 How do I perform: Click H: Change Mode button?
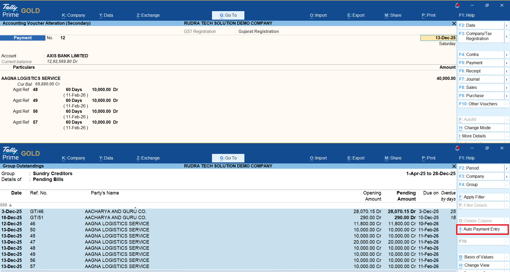(x=481, y=128)
